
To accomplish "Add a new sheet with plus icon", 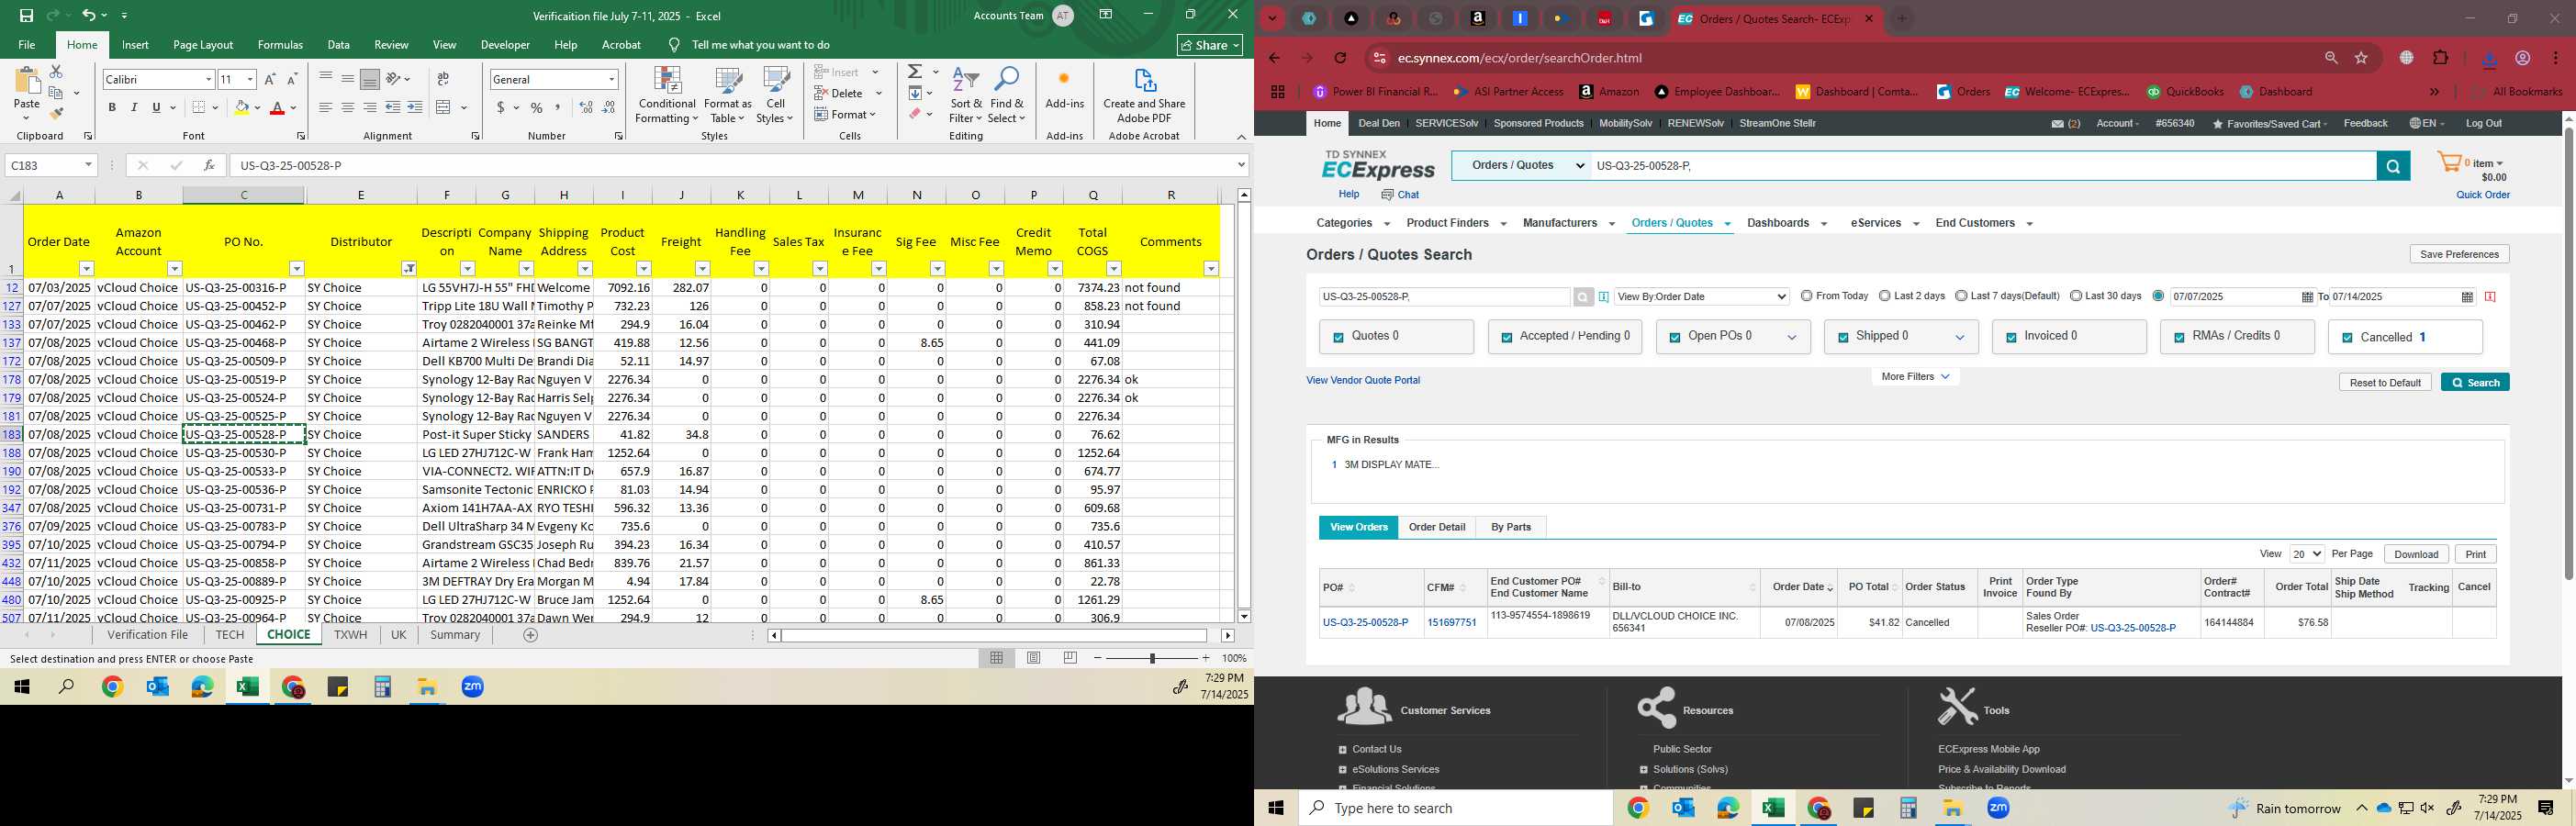I will (531, 635).
